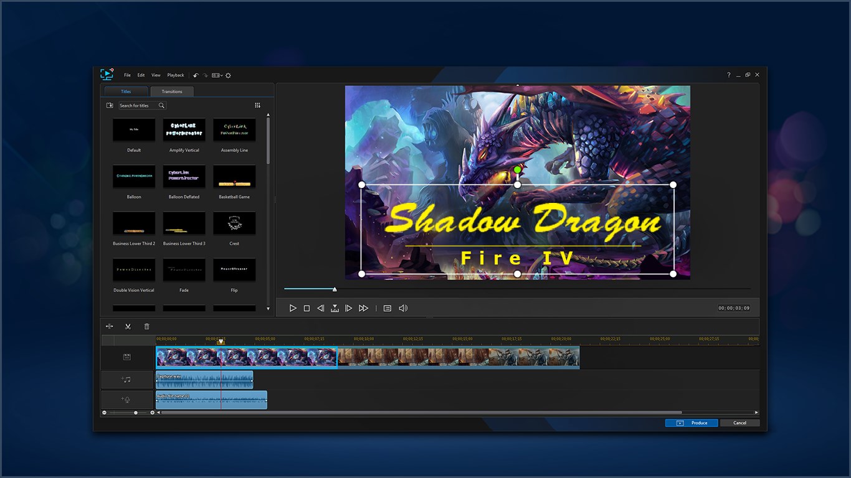Redo the last undone edit
Screen dimensions: 851x478
205,75
